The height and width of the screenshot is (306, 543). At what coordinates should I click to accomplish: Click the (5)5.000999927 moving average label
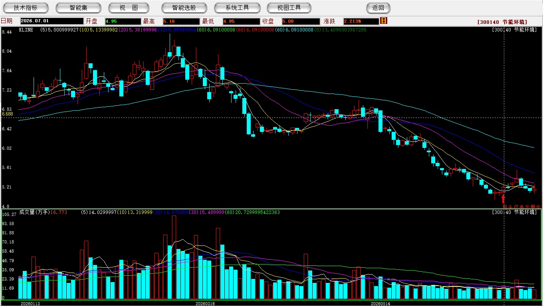(59, 30)
